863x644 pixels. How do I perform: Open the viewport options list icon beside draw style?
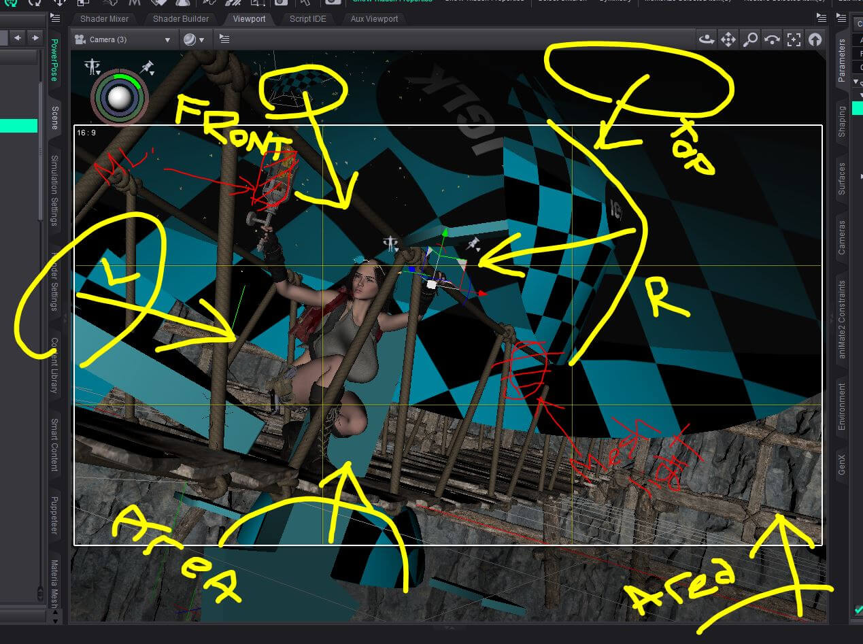(224, 39)
